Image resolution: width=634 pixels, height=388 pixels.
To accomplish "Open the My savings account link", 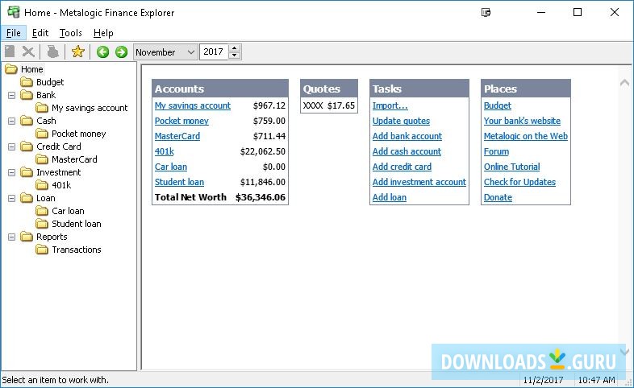I will coord(192,105).
